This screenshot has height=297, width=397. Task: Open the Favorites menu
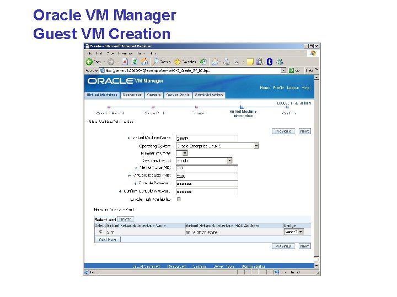(x=125, y=53)
